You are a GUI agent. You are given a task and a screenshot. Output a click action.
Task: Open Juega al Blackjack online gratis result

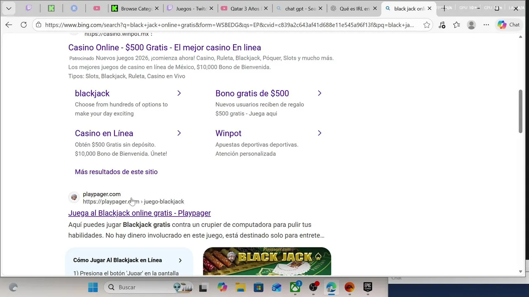(139, 213)
